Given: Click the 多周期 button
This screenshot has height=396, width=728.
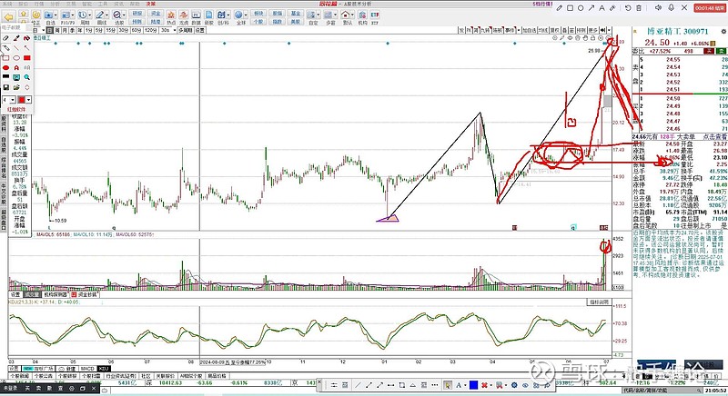Looking at the screenshot, I should [185, 30].
